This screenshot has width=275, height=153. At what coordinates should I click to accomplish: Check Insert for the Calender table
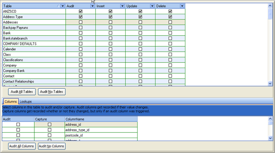point(110,49)
